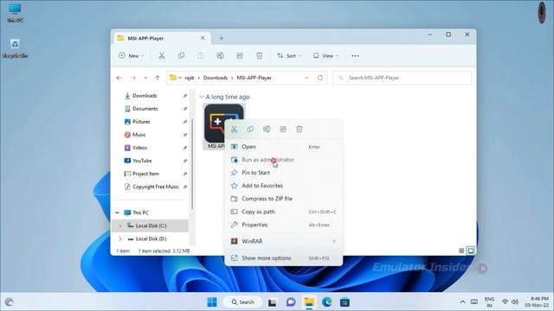Open Project Item in navigation pane
This screenshot has width=554, height=311.
[145, 174]
